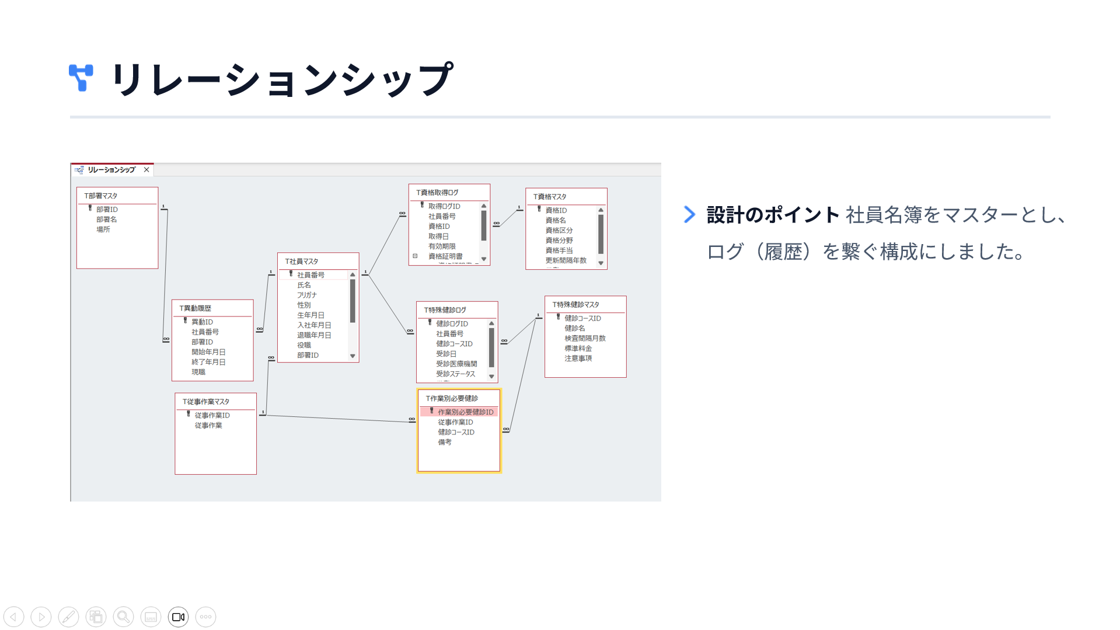The width and height of the screenshot is (1120, 630).
Task: Select the T部署マスタ table title
Action: click(101, 196)
